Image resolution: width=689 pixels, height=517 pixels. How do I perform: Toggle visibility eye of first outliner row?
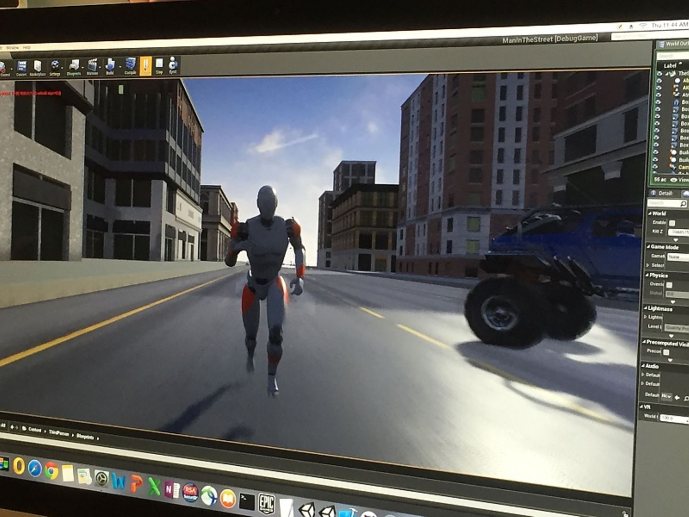coord(659,74)
